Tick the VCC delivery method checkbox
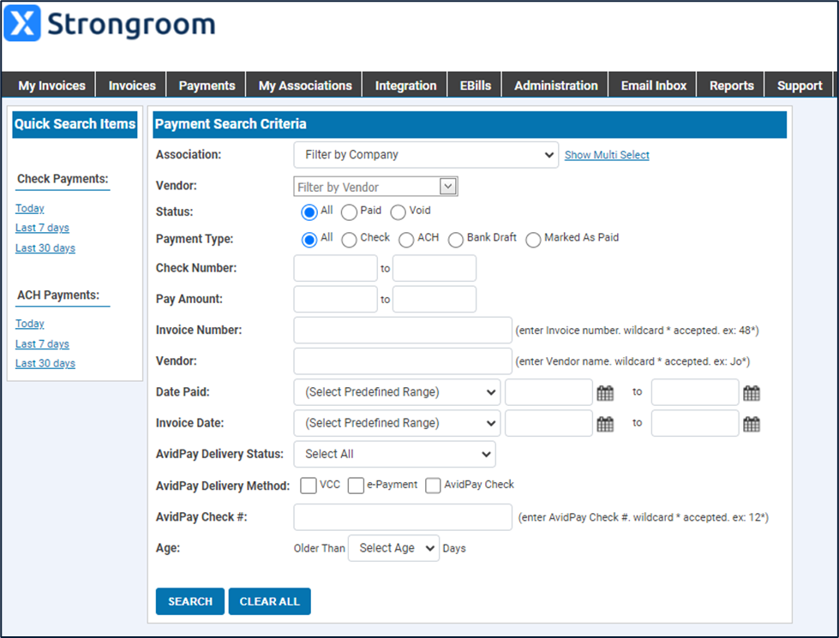 309,486
